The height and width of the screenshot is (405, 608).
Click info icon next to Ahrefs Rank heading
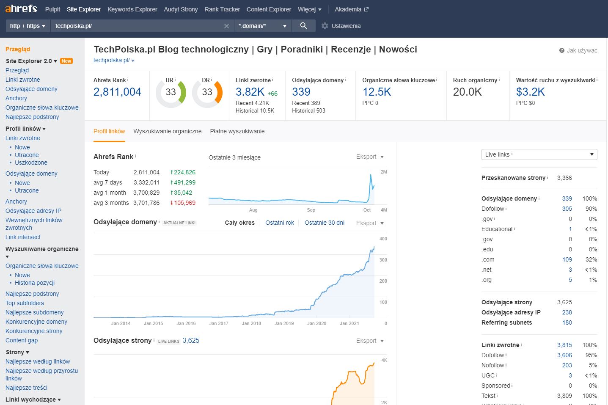(135, 156)
